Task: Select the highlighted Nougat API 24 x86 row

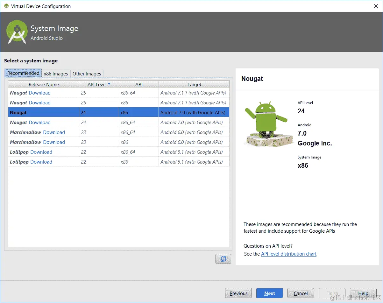Action: coord(119,113)
